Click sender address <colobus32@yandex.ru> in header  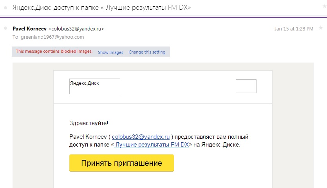(x=76, y=29)
